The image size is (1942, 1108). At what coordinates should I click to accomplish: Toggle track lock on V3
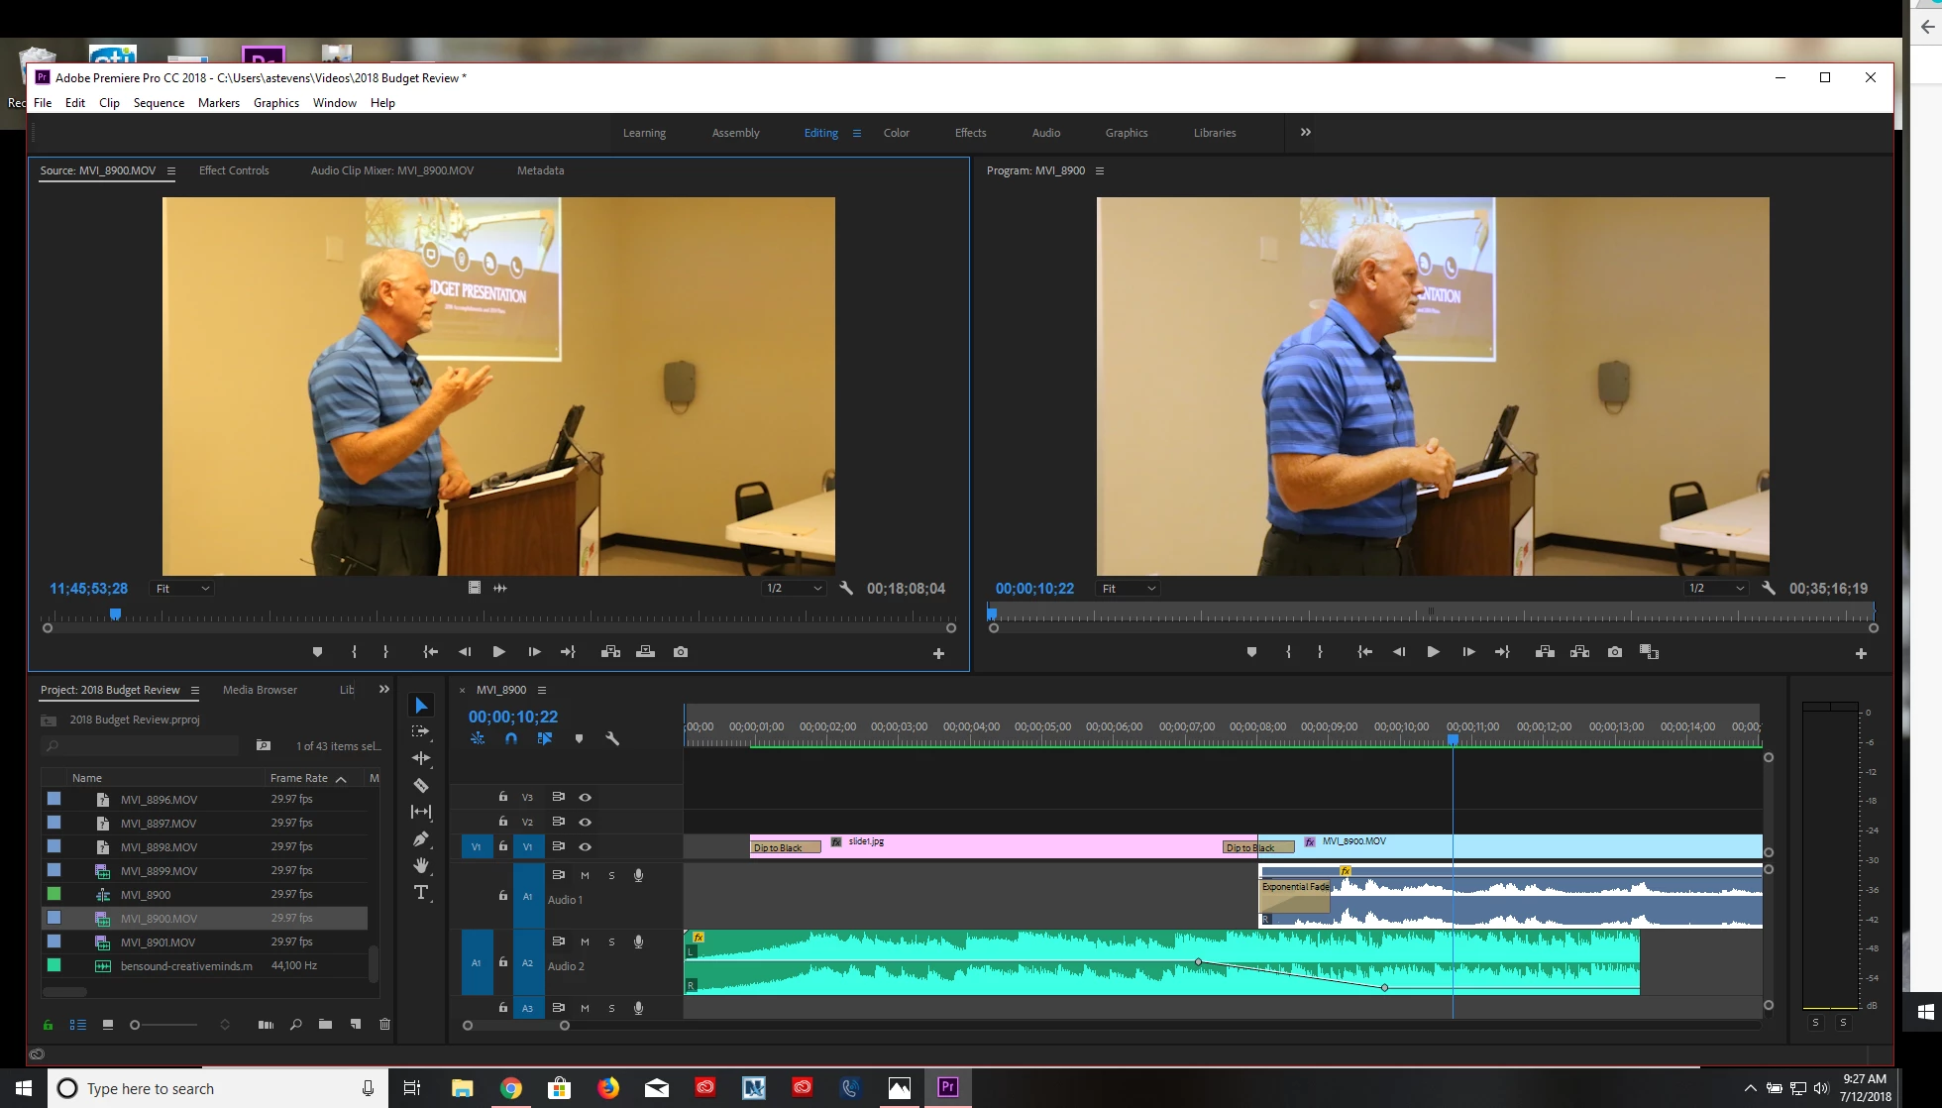pyautogui.click(x=503, y=797)
